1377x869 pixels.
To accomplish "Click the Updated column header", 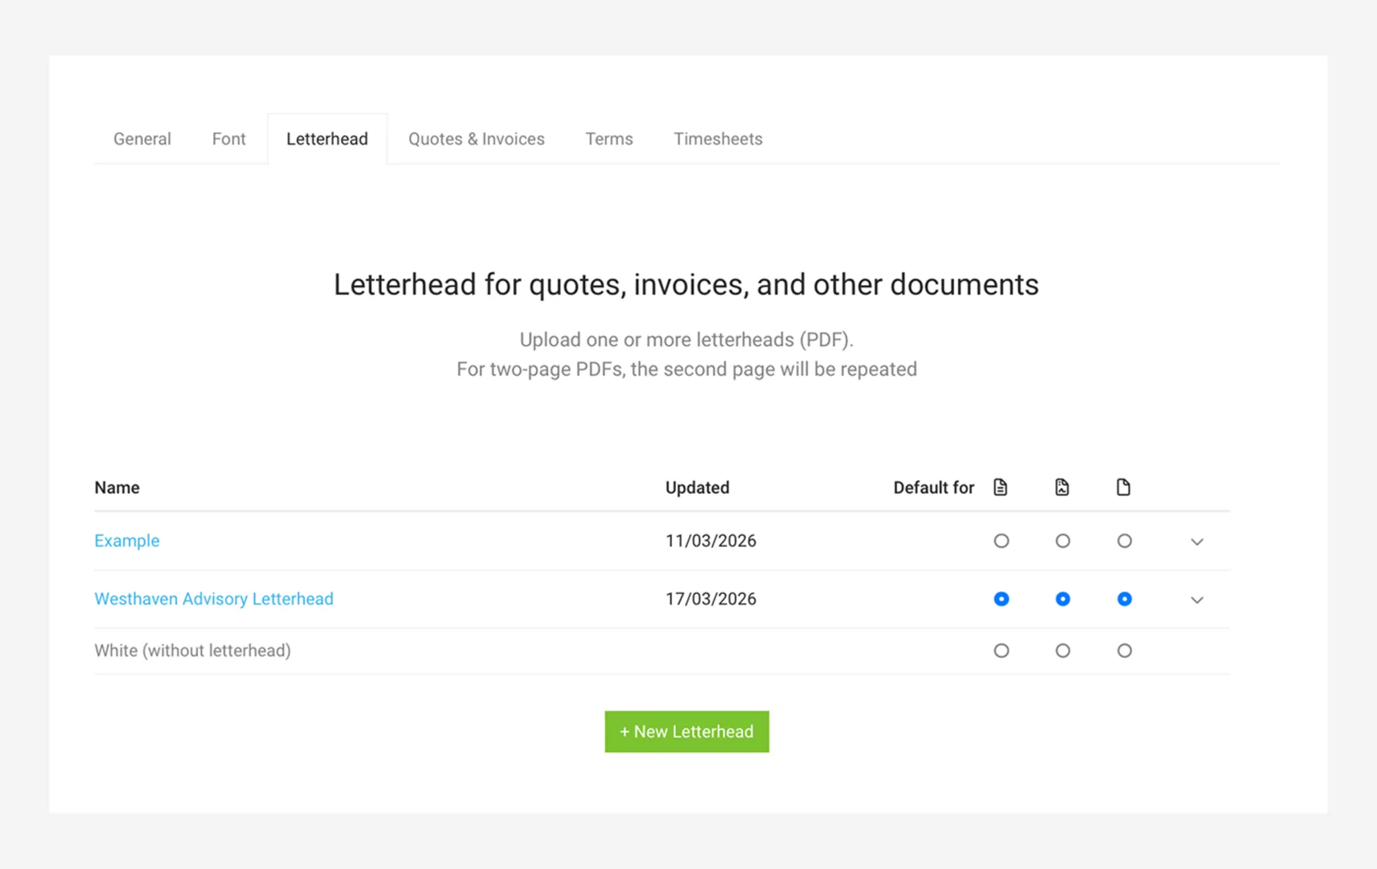I will coord(697,487).
